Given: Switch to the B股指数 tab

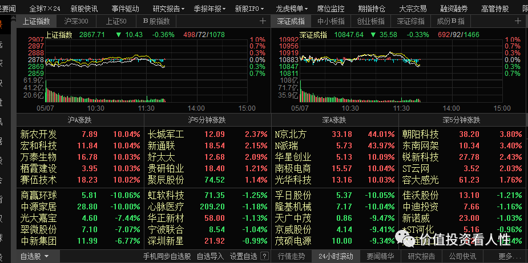Looking at the screenshot, I should [156, 21].
